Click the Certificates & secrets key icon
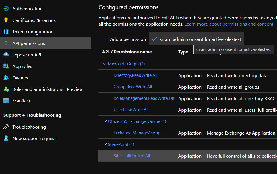The width and height of the screenshot is (277, 174). [6, 20]
